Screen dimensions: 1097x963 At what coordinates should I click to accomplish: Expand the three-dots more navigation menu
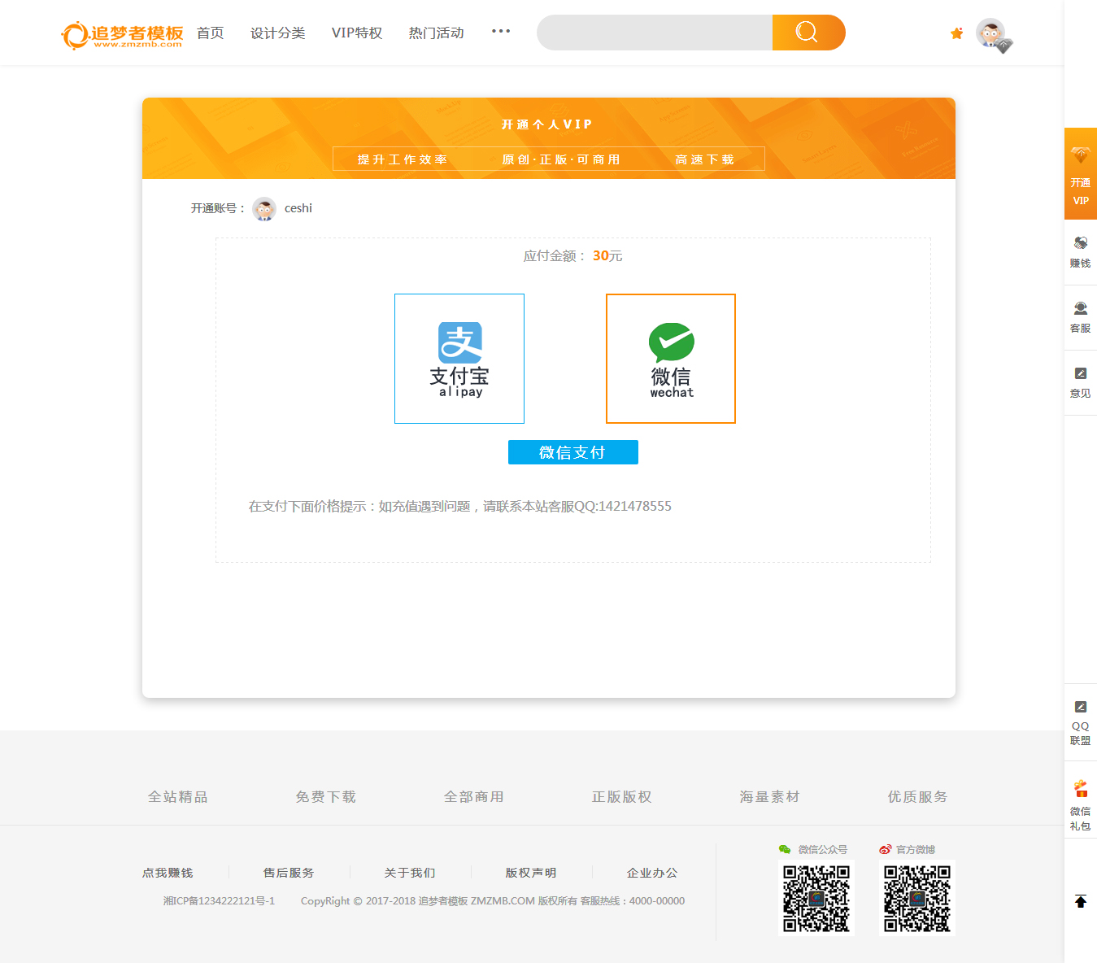(501, 32)
